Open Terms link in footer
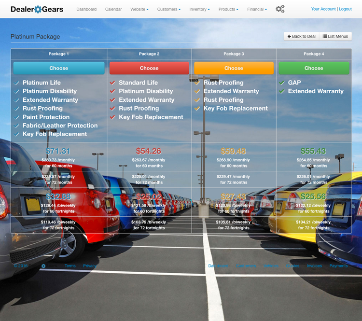362x321 pixels. pos(70,266)
